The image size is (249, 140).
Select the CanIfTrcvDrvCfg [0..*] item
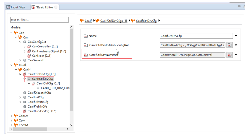(42, 111)
